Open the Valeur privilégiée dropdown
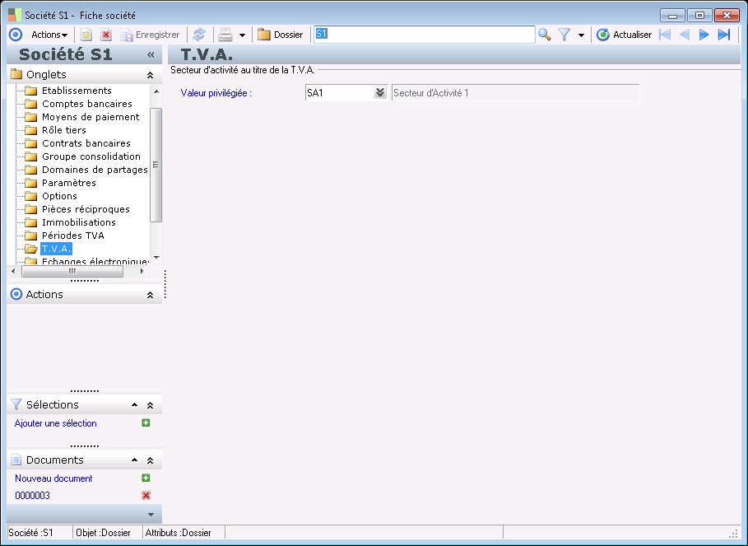Viewport: 748px width, 546px height. (x=379, y=93)
